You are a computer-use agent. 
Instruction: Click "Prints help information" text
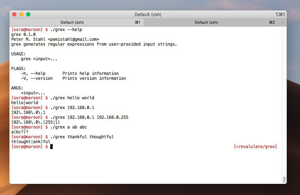(x=90, y=73)
